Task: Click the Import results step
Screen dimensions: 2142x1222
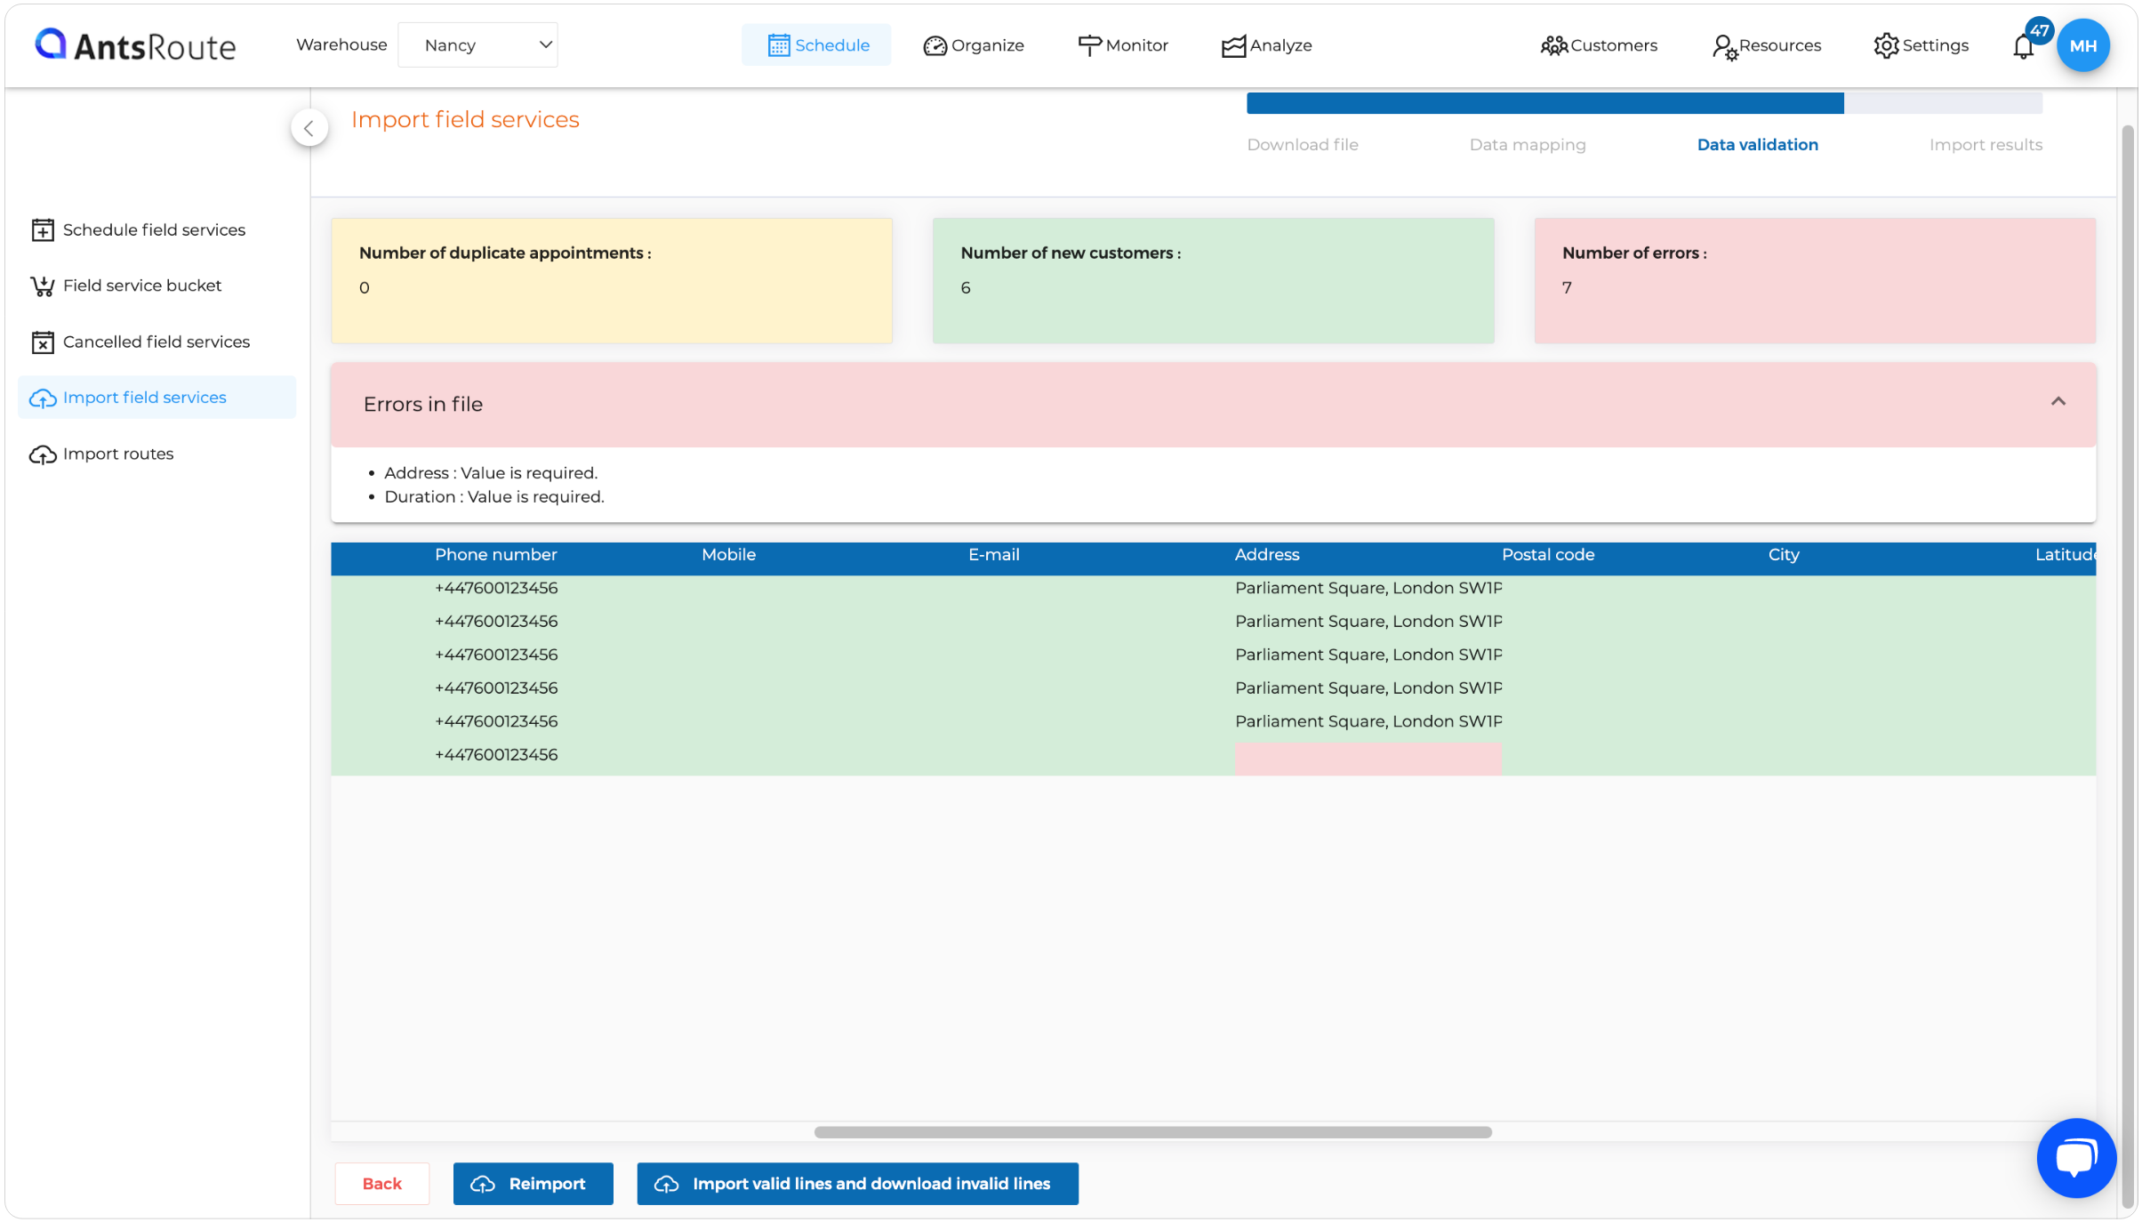Action: [1986, 145]
